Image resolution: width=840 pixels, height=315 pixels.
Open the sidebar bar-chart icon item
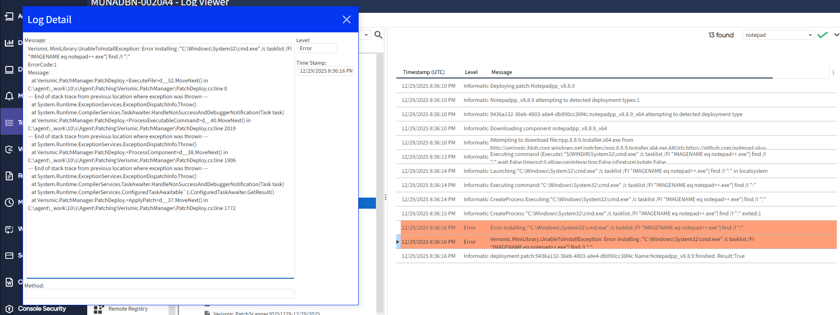coord(9,43)
